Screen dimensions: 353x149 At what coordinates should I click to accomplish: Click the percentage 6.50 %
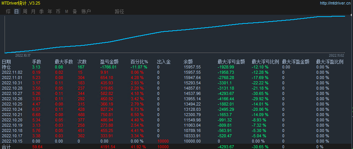[137, 115]
